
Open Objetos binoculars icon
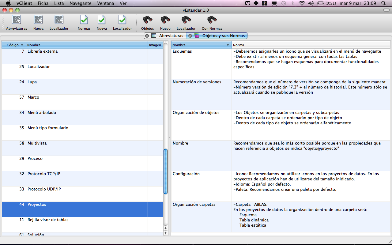click(x=148, y=20)
